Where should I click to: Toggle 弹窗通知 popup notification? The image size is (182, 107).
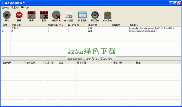coord(83,16)
